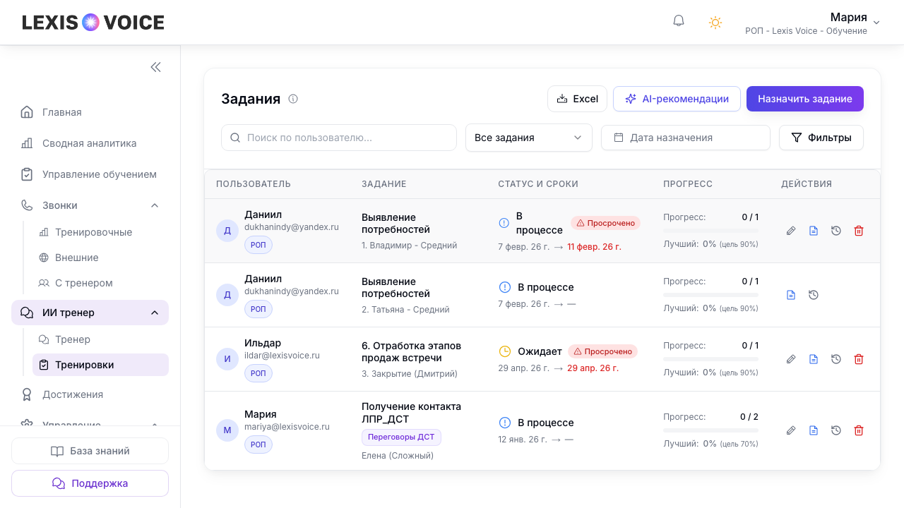Focus the user search field

(339, 138)
